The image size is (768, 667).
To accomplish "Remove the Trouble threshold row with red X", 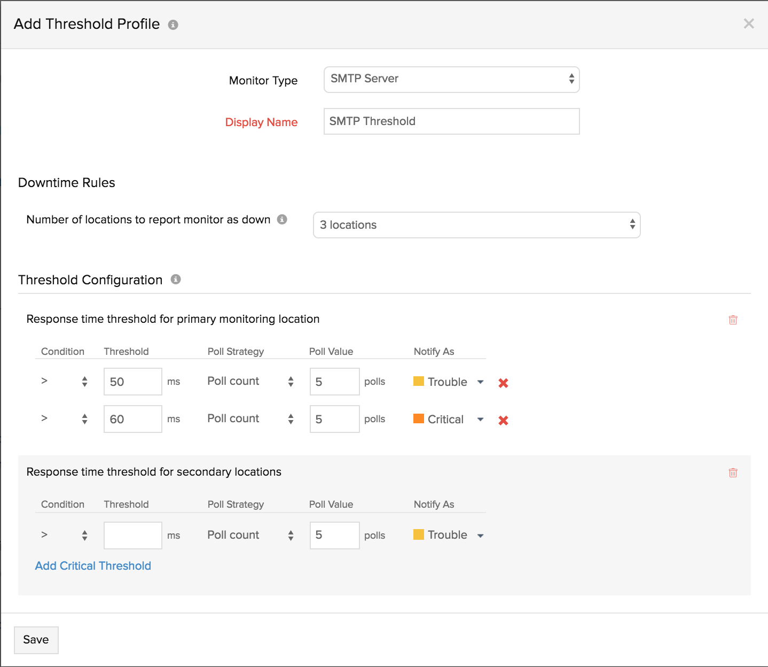I will pyautogui.click(x=503, y=383).
